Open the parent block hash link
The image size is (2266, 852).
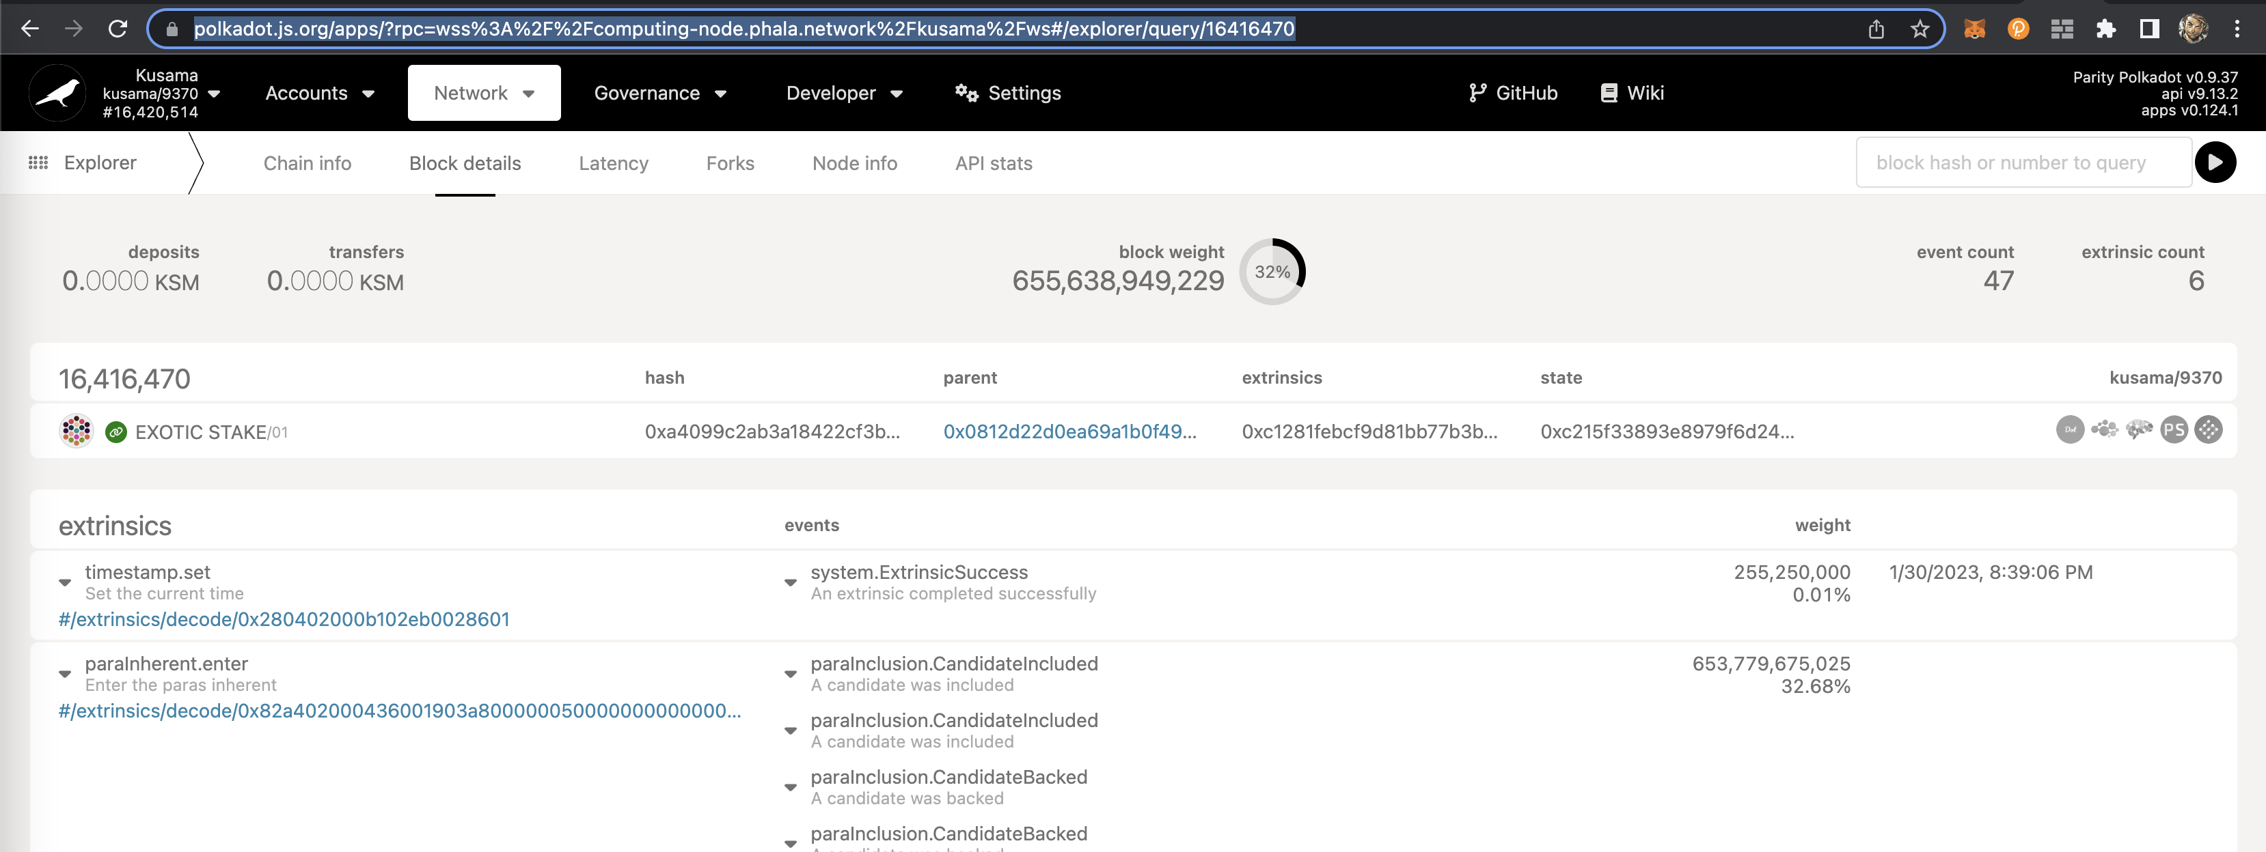pyautogui.click(x=1069, y=431)
